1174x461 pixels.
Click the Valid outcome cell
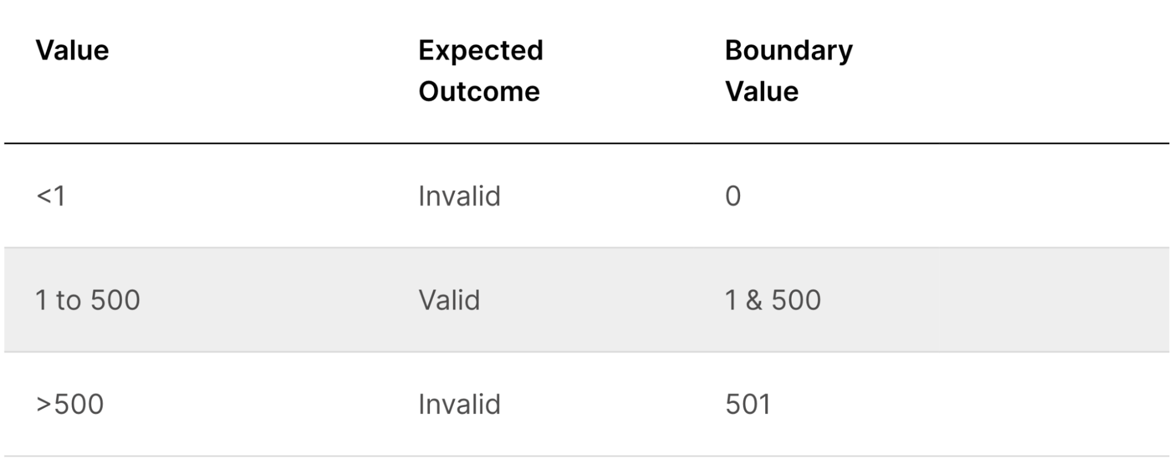[449, 300]
